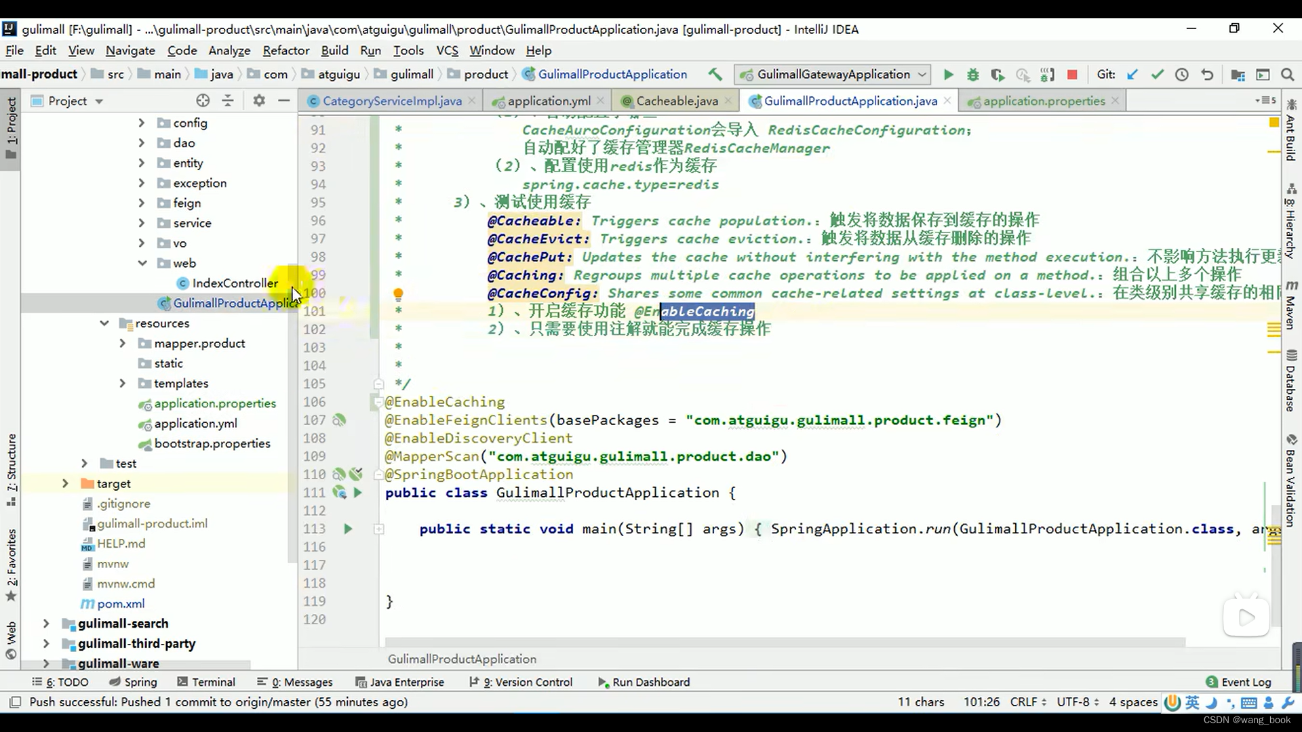This screenshot has width=1302, height=732.
Task: Run class gutter arrow on line 111
Action: [357, 493]
